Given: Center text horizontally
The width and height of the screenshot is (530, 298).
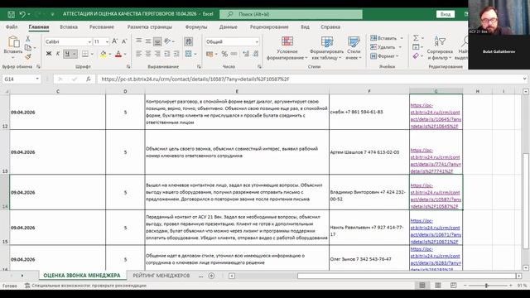Looking at the screenshot, I should point(148,54).
